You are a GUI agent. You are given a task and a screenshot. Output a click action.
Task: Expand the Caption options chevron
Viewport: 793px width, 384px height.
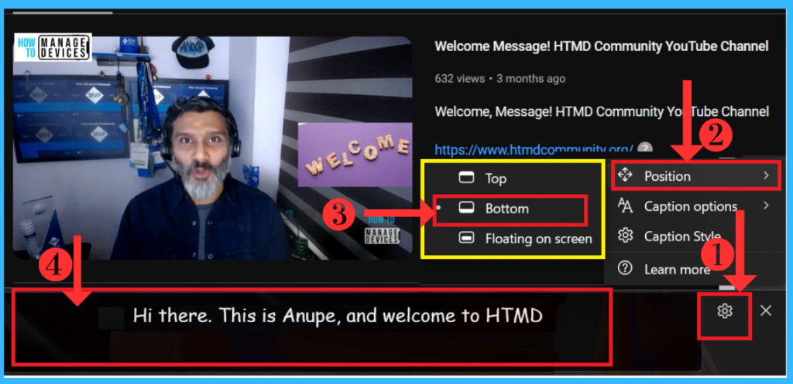click(x=767, y=206)
